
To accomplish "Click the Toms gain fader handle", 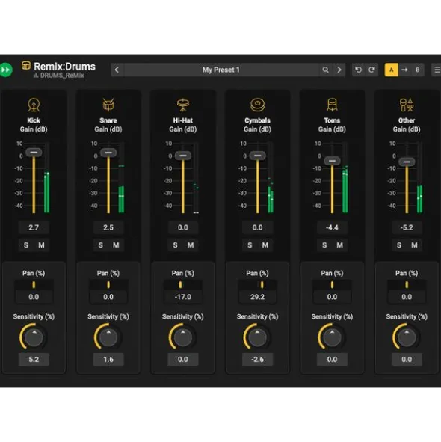I will pos(332,161).
